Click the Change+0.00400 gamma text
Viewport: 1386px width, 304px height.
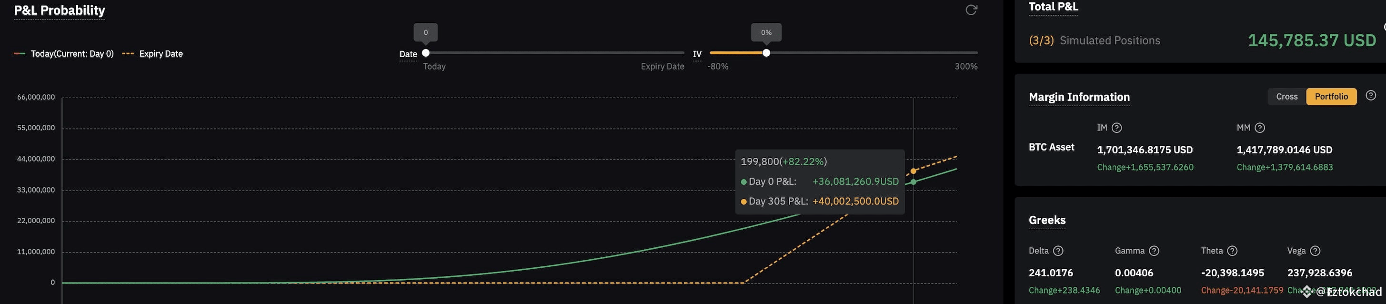click(1148, 291)
